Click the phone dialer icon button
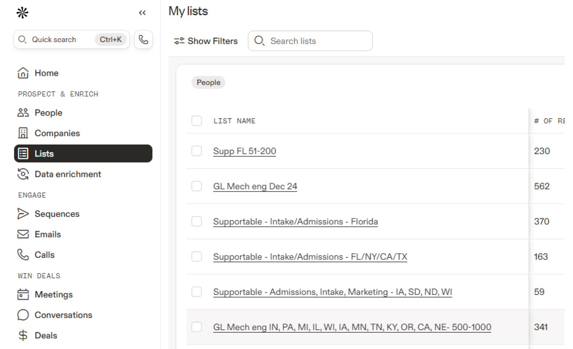 pyautogui.click(x=143, y=40)
